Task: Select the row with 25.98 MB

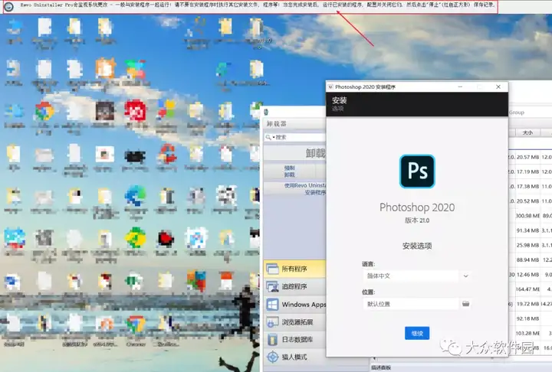Action: coord(530,245)
